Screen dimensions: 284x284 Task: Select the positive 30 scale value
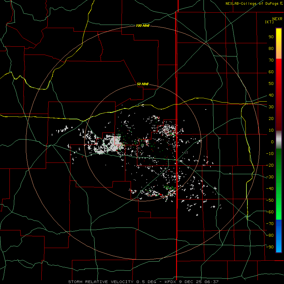point(271,107)
